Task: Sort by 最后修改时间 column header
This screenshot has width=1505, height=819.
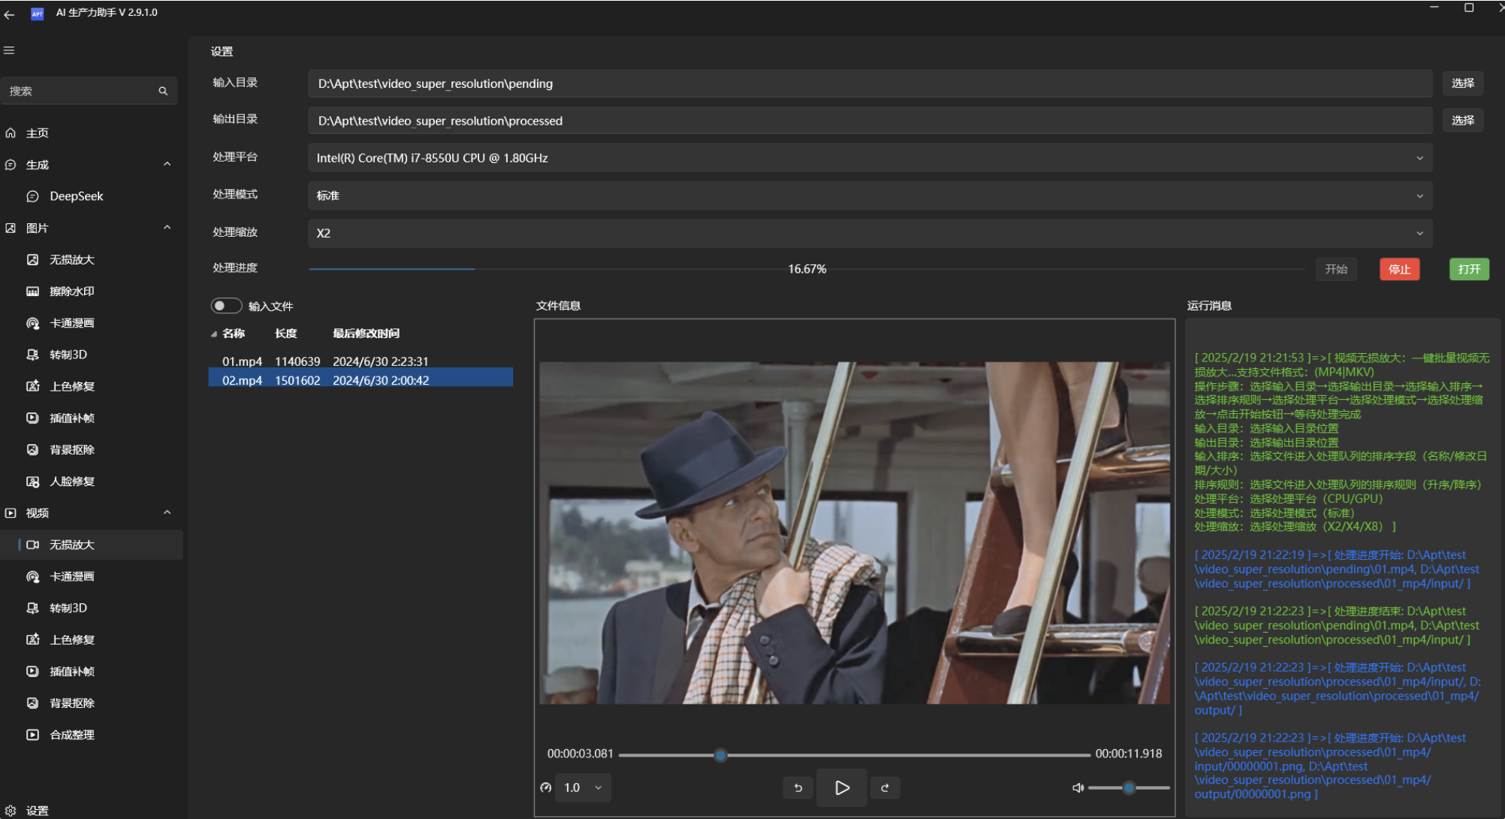Action: (x=366, y=333)
